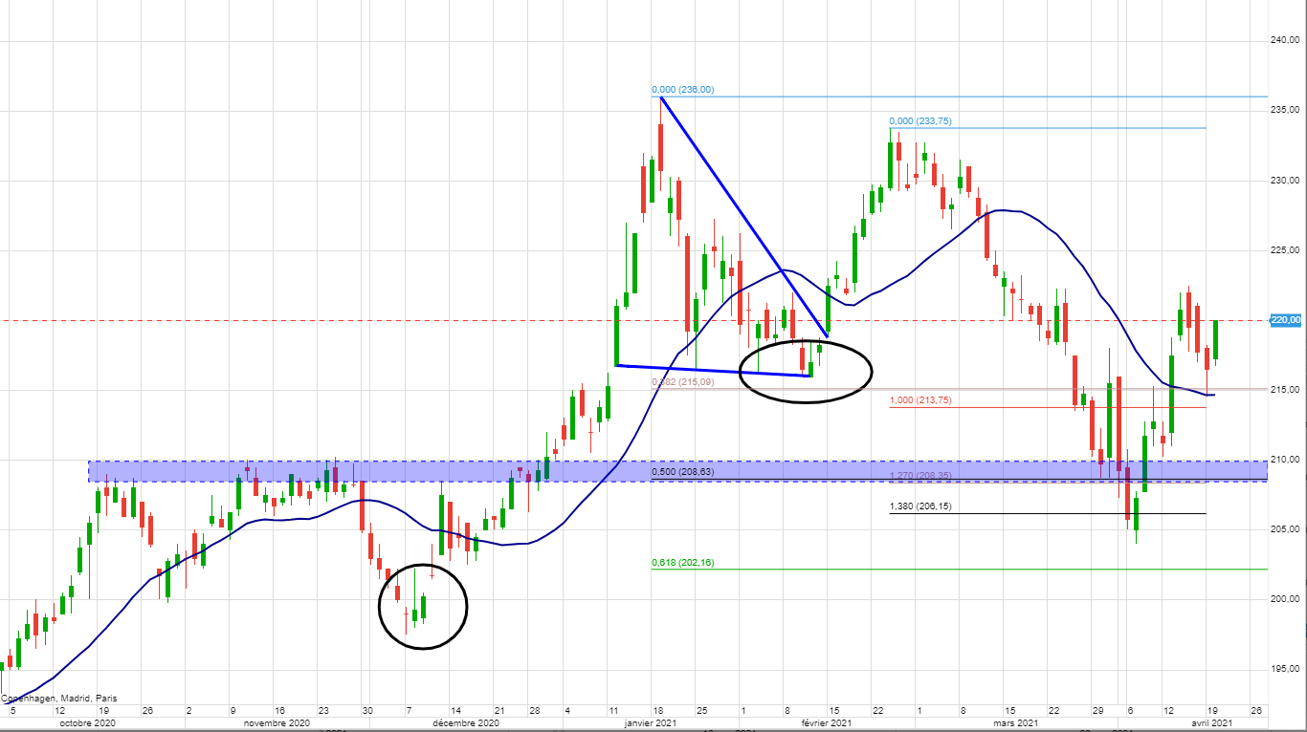The image size is (1307, 732).
Task: Click the 195,00 price axis label
Action: pyautogui.click(x=1284, y=669)
